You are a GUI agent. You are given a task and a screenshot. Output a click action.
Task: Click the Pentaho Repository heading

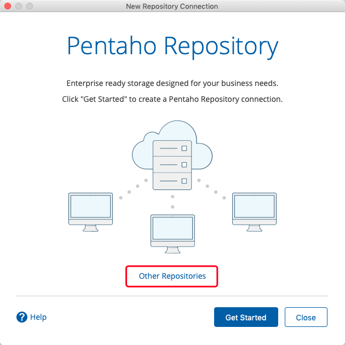coord(173,47)
